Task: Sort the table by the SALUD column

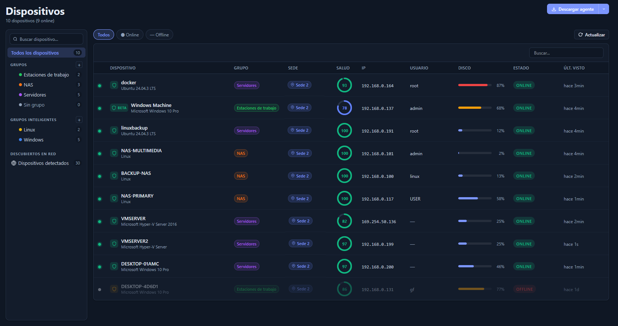Action: click(x=343, y=68)
